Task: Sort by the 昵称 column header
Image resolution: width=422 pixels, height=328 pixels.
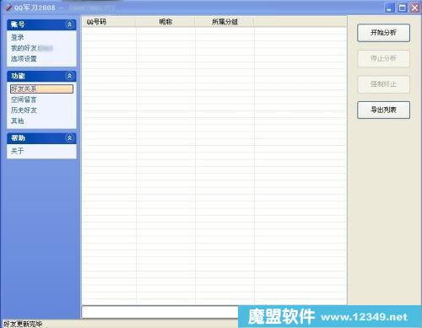Action: (165, 22)
